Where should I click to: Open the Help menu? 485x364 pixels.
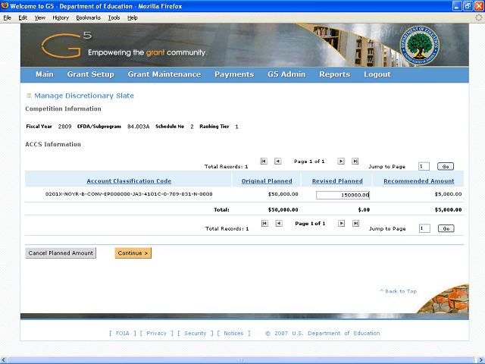133,17
